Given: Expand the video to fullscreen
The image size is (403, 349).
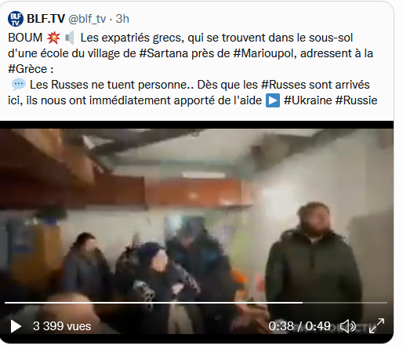Looking at the screenshot, I should click(376, 325).
